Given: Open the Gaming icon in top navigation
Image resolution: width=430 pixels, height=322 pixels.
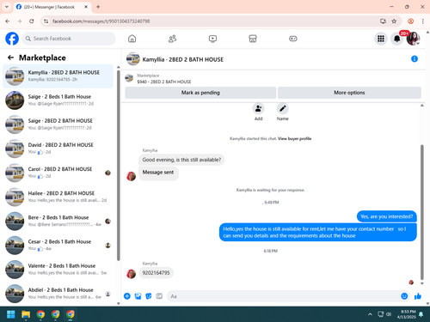Looking at the screenshot, I should [x=293, y=39].
